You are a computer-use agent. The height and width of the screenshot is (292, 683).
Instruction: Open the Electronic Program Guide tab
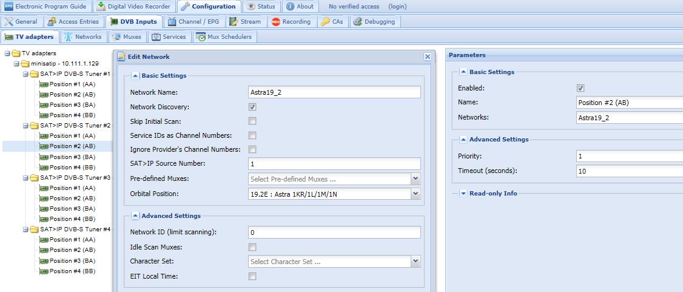point(46,7)
